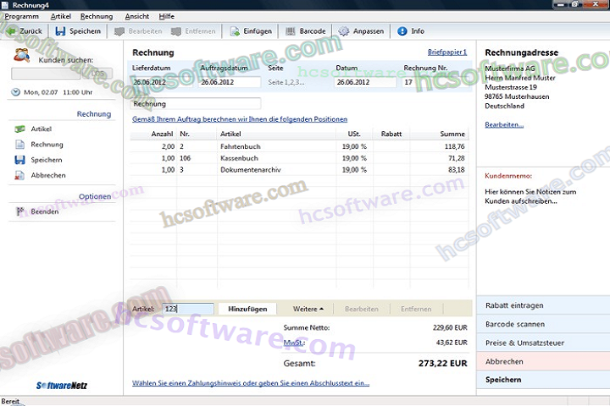Click Rabatt eintragen in right panel
Viewport: 610px width, 406px height.
[543, 305]
